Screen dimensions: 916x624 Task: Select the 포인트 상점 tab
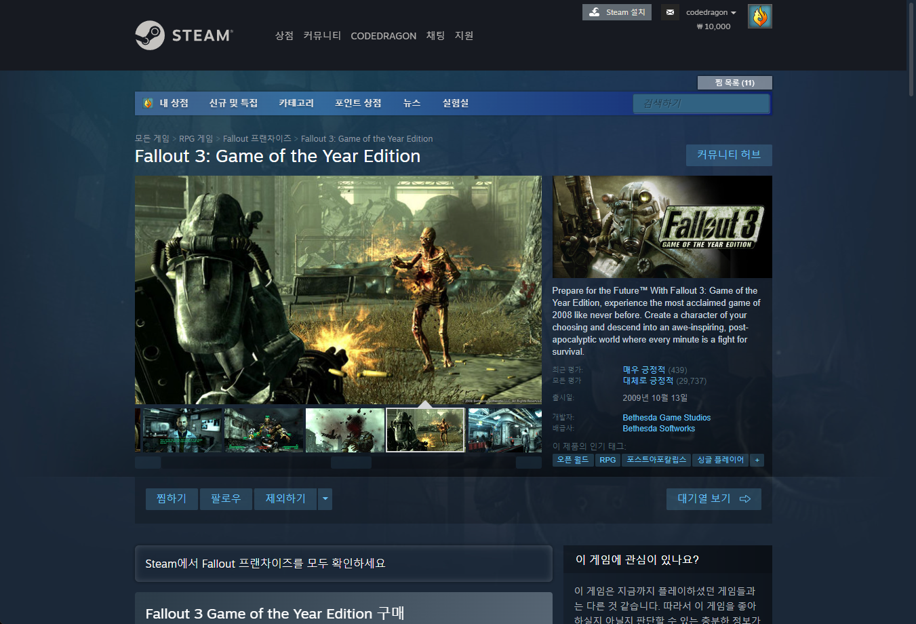pos(358,103)
